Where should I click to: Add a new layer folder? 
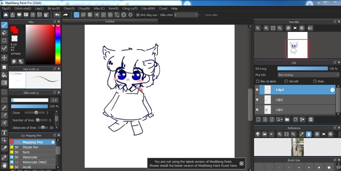(x=287, y=119)
